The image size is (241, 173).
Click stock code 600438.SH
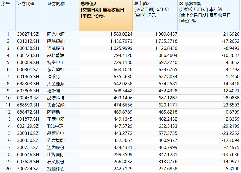pos(28,48)
